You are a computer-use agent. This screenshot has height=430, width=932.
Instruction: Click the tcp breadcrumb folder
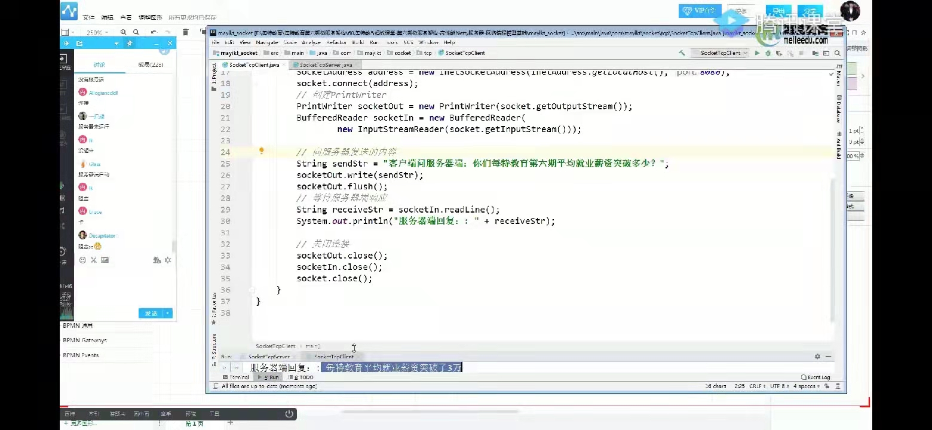pos(424,53)
